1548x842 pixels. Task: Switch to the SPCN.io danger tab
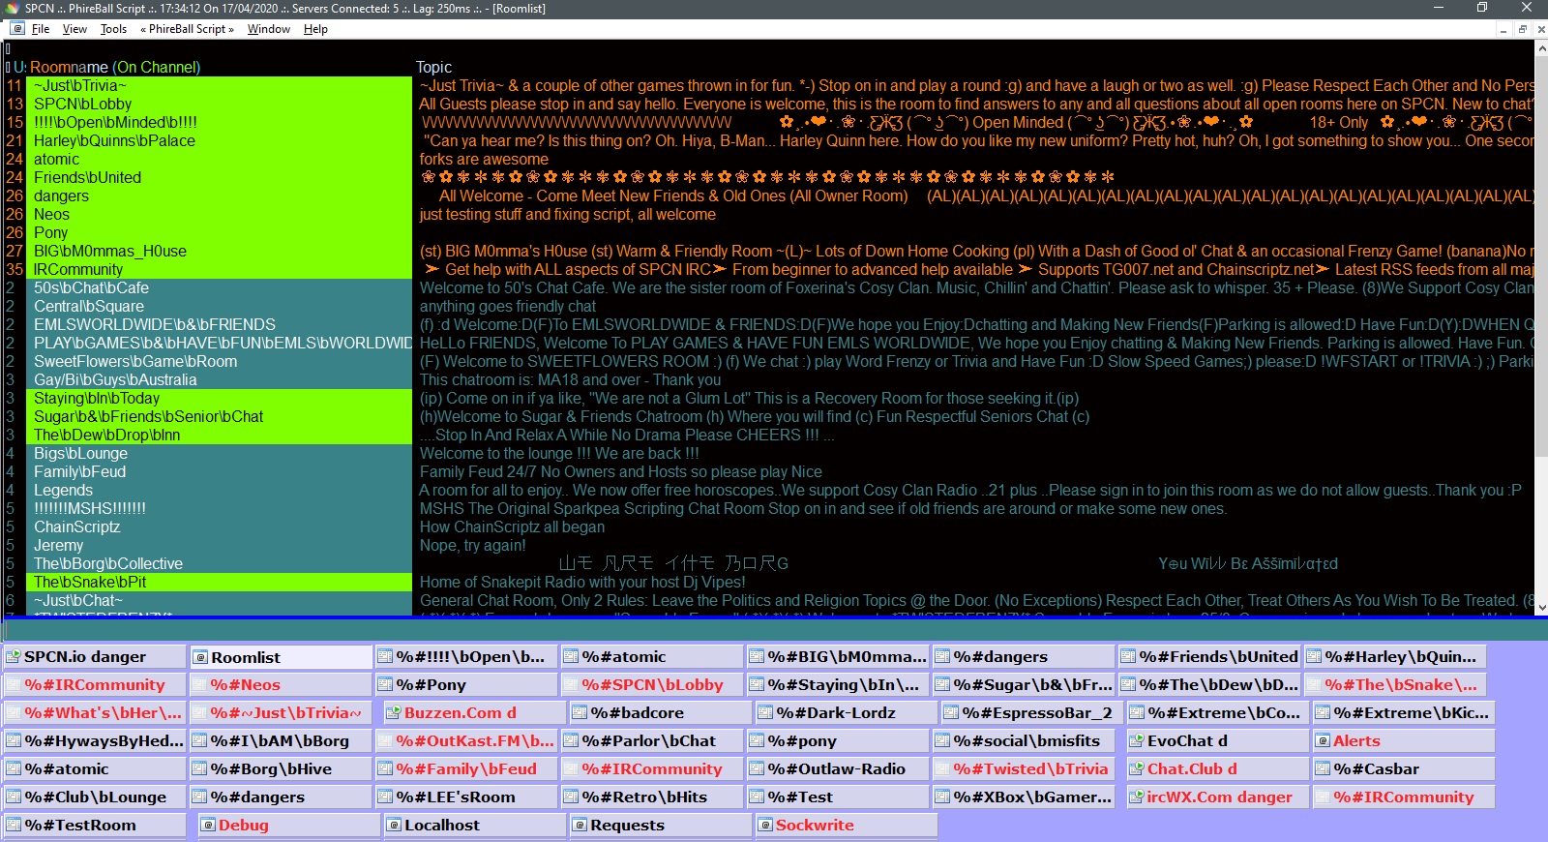pyautogui.click(x=94, y=657)
